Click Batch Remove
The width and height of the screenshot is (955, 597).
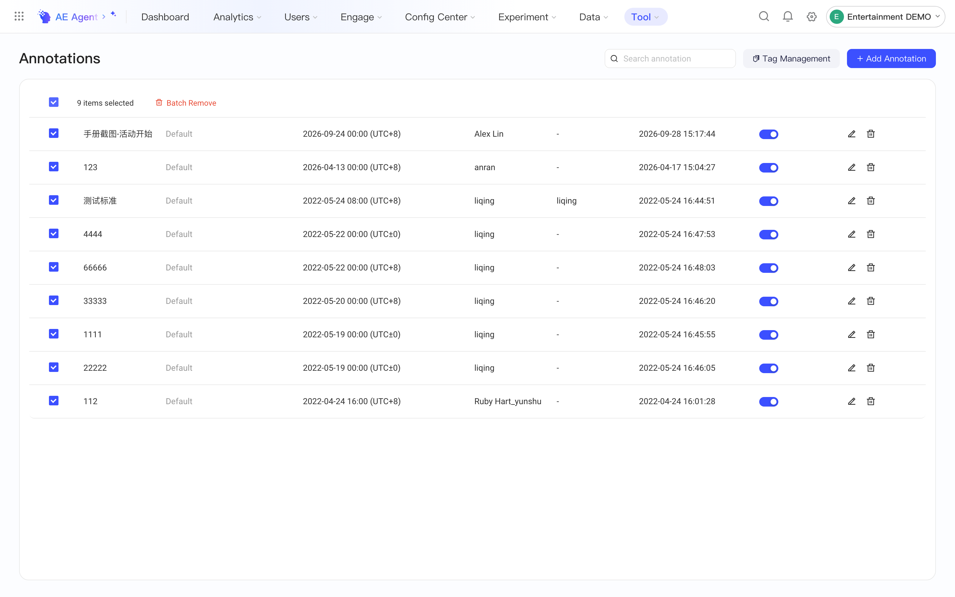click(x=186, y=103)
